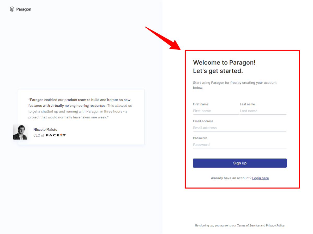
Task: Click the FACEIT company logo
Action: (56, 135)
